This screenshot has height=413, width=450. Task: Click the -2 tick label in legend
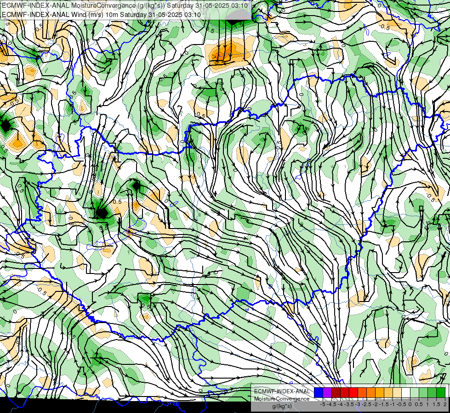(x=376, y=404)
